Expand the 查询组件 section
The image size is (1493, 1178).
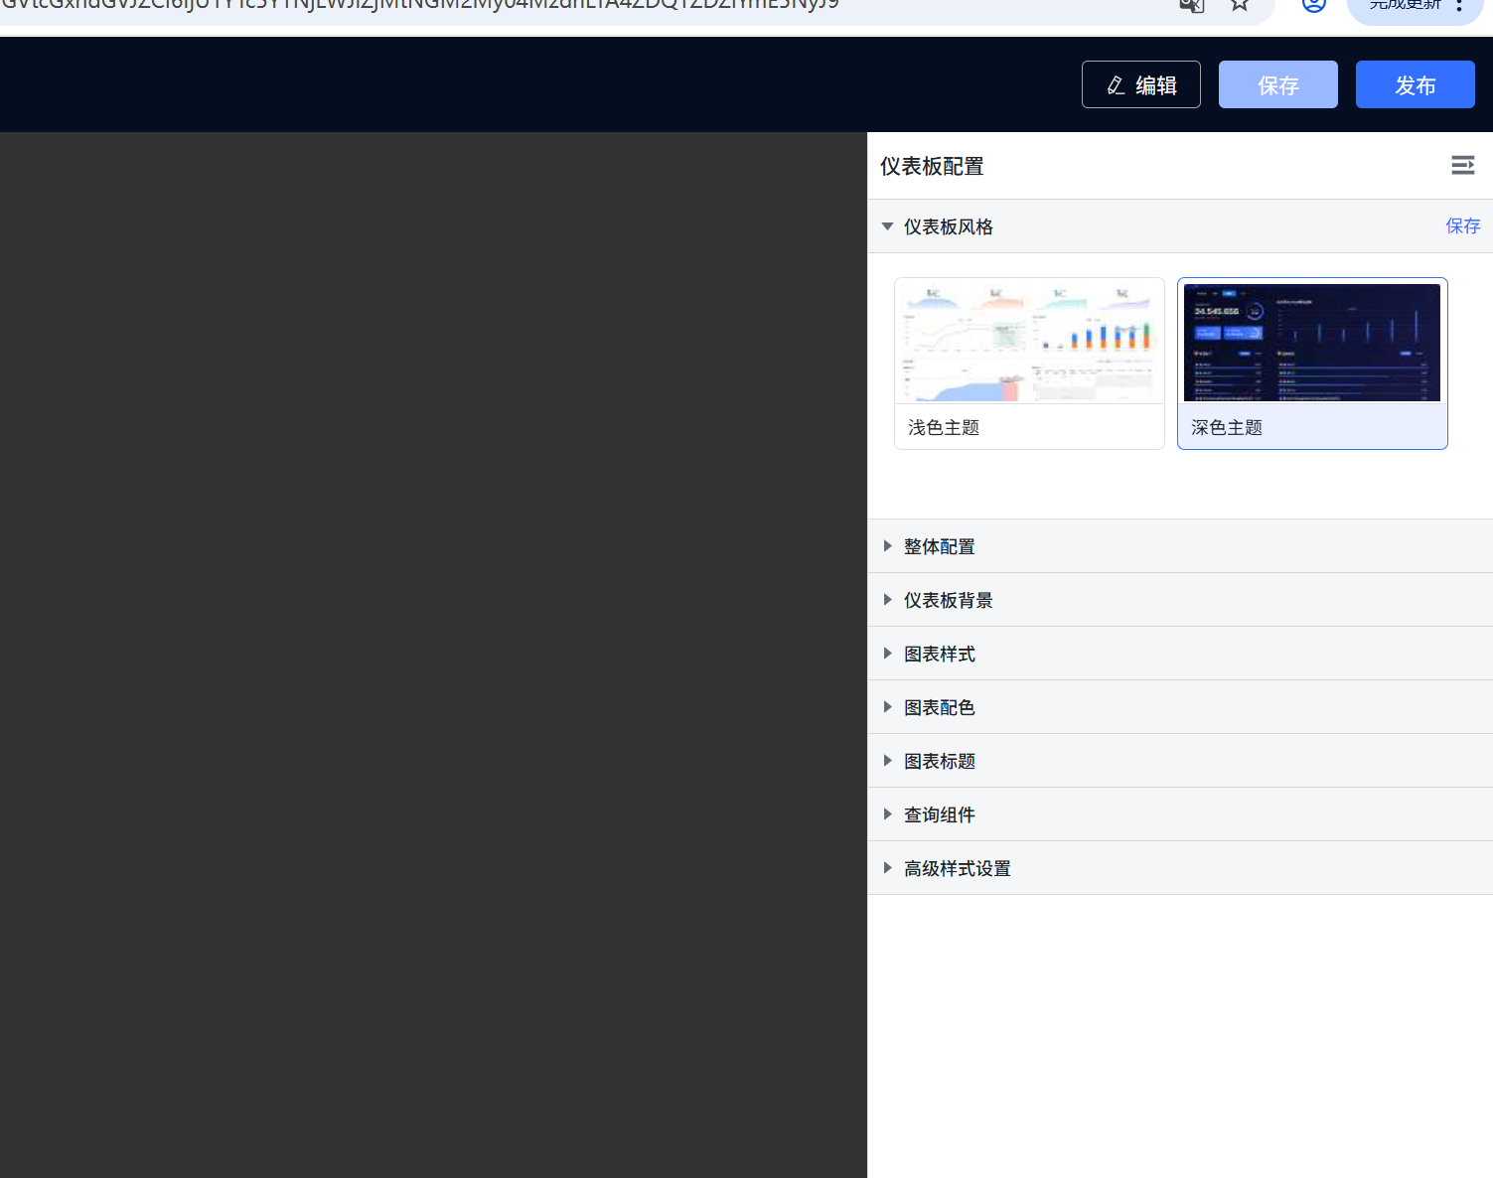point(939,814)
